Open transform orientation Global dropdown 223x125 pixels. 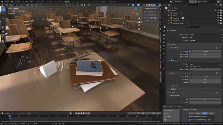tap(71, 5)
